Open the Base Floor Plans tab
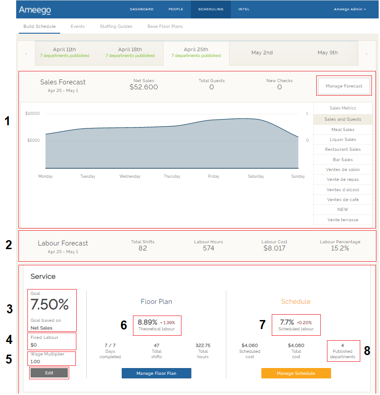This screenshot has height=395, width=380. pos(165,26)
